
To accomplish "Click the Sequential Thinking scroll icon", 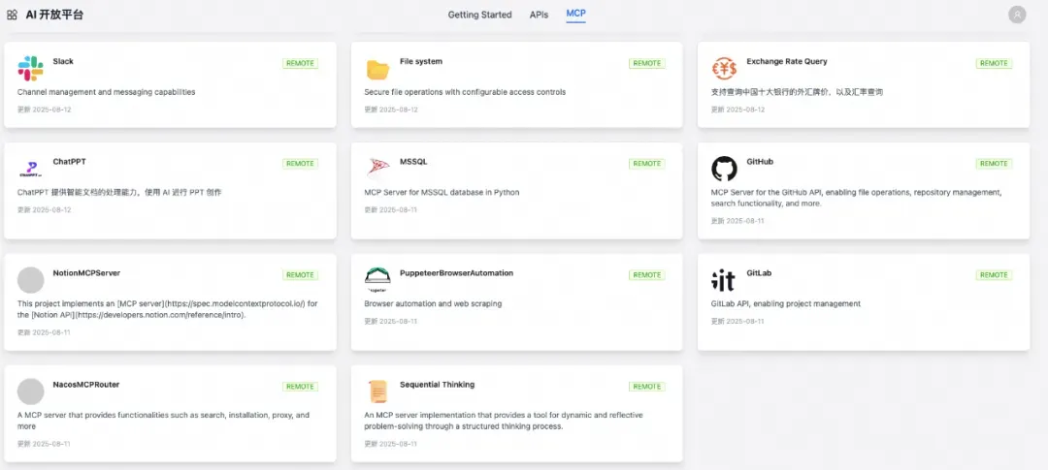I will tap(377, 392).
